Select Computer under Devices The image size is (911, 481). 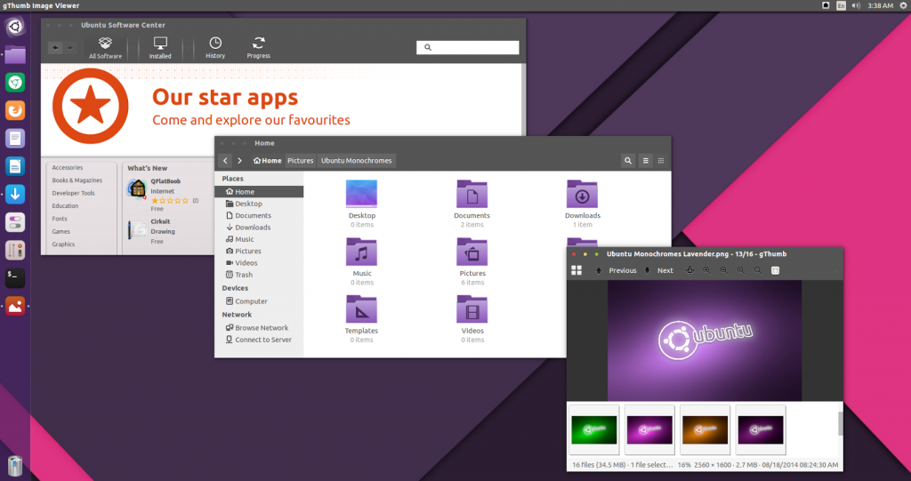pyautogui.click(x=259, y=301)
